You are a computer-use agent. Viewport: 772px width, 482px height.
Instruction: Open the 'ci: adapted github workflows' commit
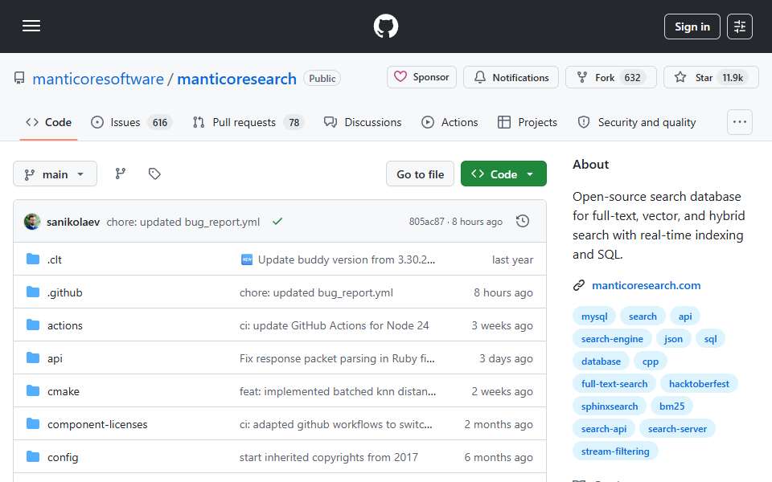[x=336, y=424]
